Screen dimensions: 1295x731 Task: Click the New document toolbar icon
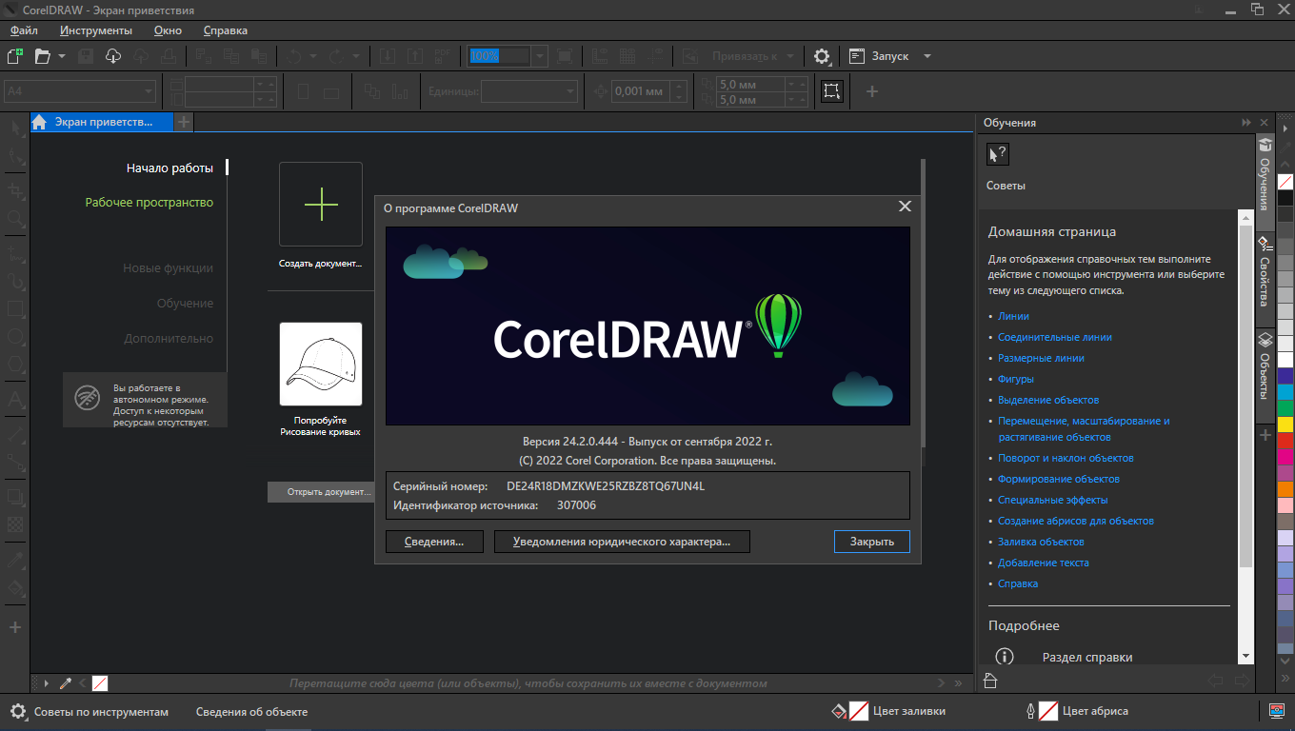(x=14, y=56)
